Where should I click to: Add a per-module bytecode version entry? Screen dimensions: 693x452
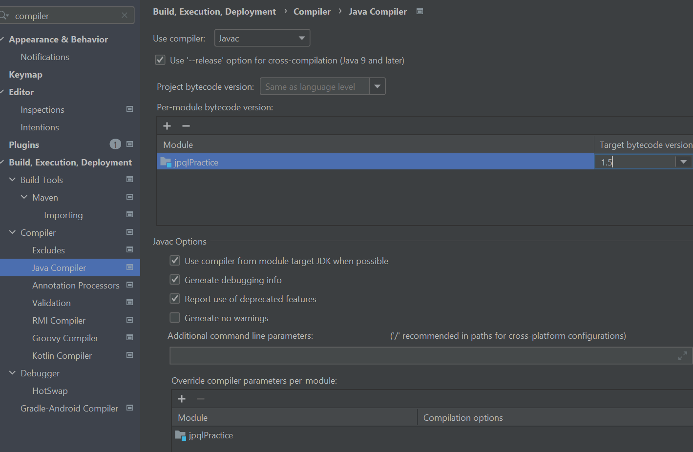[x=167, y=126]
